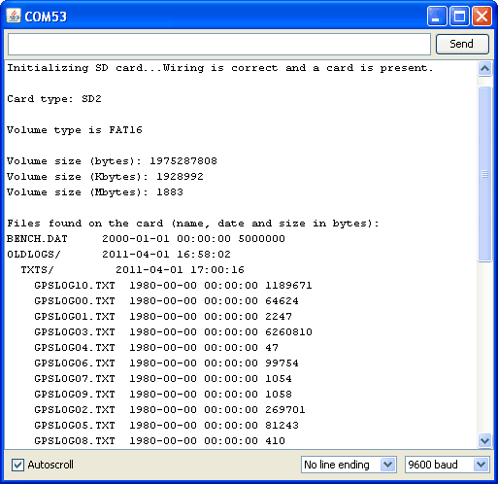Image resolution: width=498 pixels, height=484 pixels.
Task: Minimize the COM53 serial monitor window
Action: tap(437, 16)
